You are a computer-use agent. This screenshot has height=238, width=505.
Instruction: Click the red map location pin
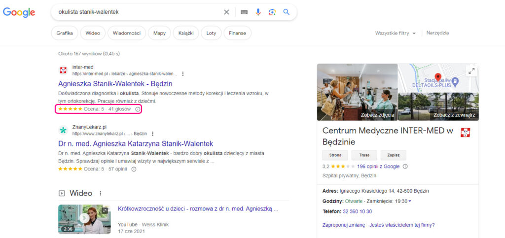438,77
